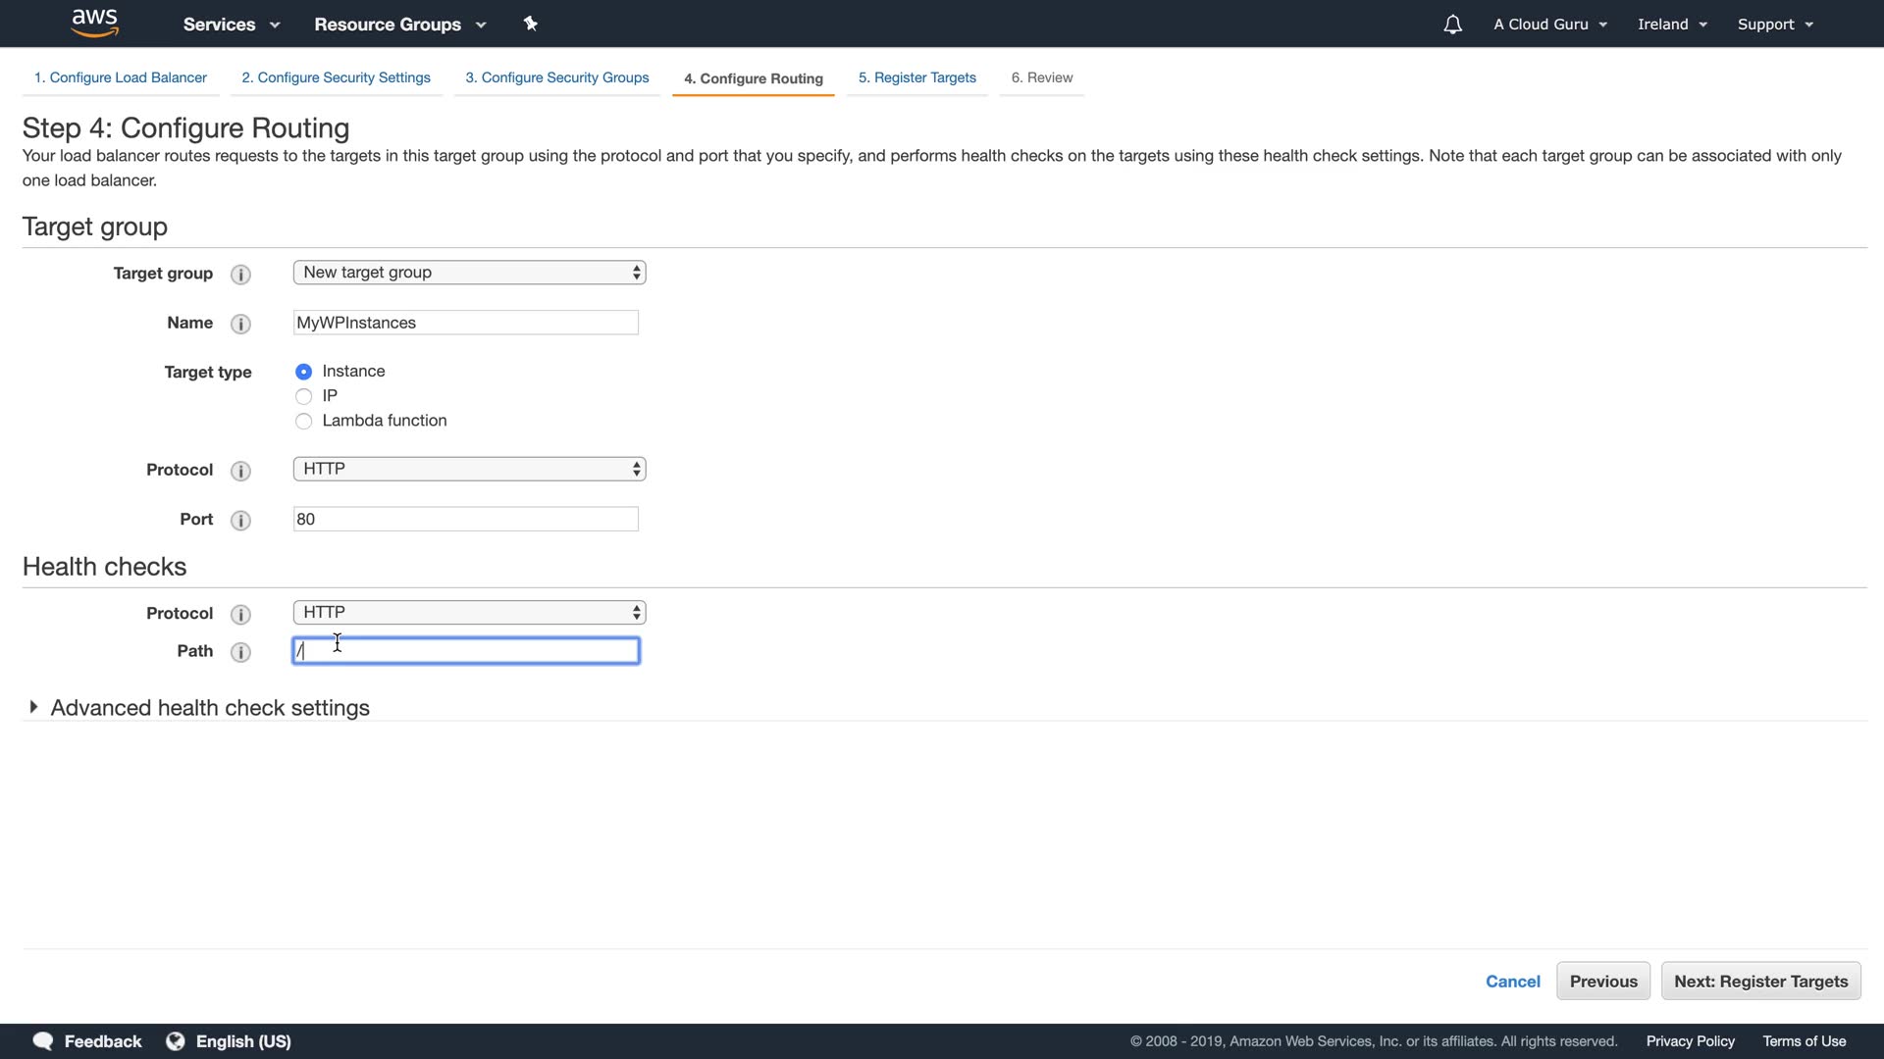
Task: Select the IP target type
Action: (x=303, y=396)
